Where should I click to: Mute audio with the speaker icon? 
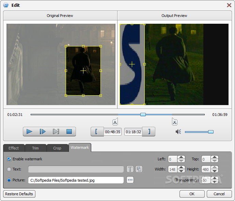point(178,132)
